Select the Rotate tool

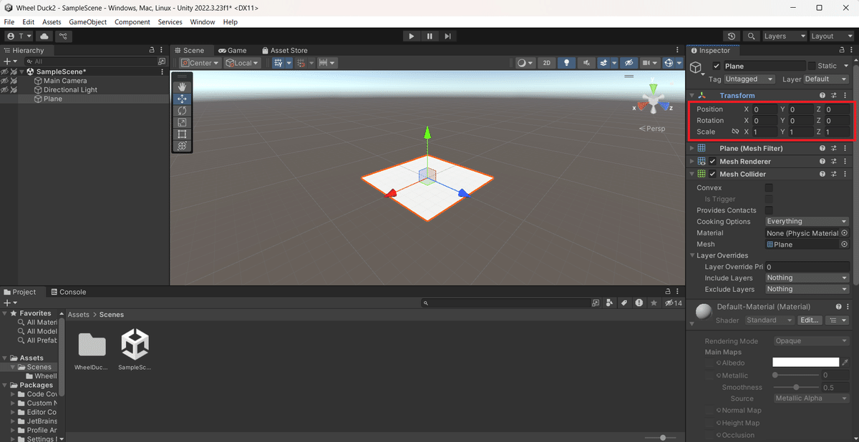pyautogui.click(x=182, y=111)
